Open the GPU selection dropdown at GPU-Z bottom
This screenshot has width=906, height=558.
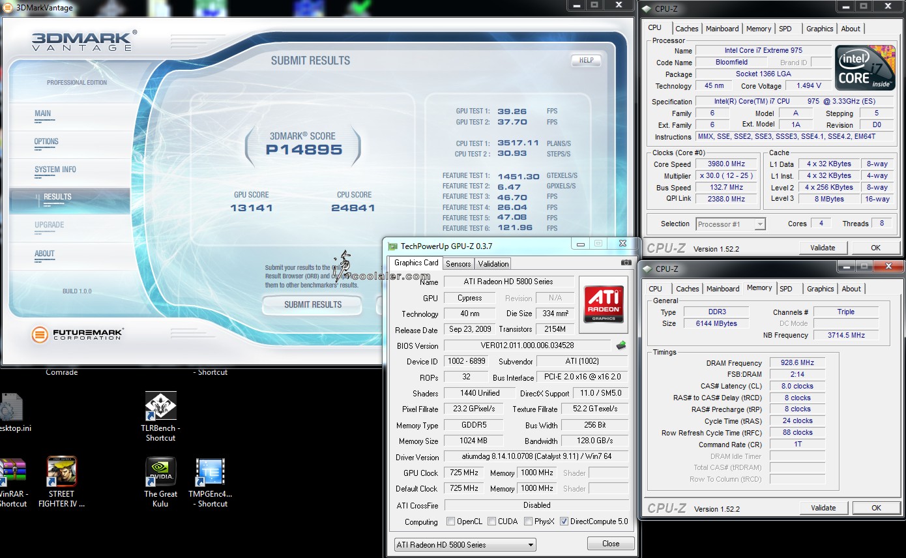pos(465,545)
